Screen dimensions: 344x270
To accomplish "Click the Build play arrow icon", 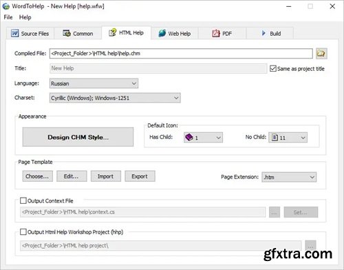I will tap(264, 33).
